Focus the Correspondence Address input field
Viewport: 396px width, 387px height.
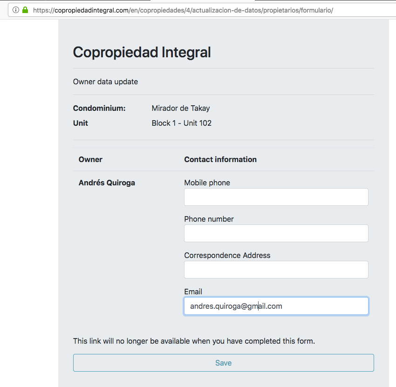pyautogui.click(x=276, y=270)
